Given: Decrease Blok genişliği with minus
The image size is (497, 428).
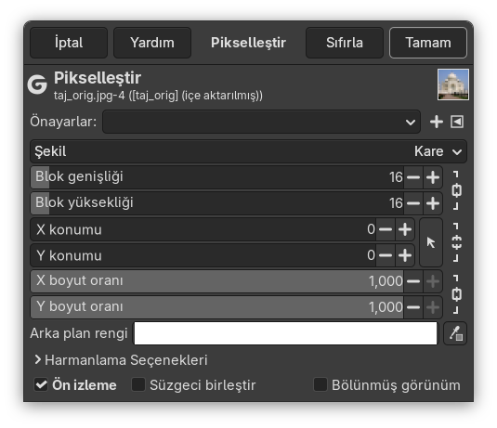Looking at the screenshot, I should [x=413, y=177].
